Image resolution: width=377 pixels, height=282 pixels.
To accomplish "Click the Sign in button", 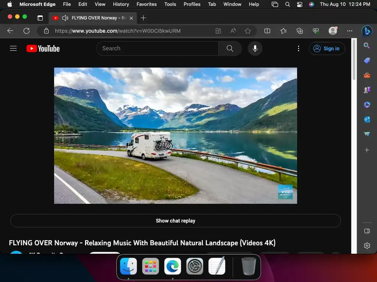I will point(327,48).
